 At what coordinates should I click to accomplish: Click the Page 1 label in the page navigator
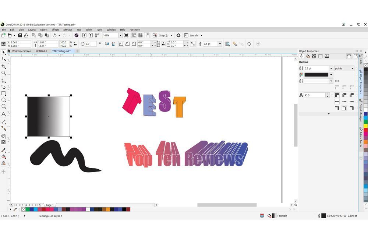click(x=50, y=205)
